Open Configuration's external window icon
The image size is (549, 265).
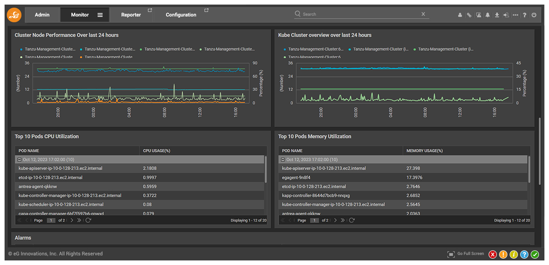tap(206, 10)
